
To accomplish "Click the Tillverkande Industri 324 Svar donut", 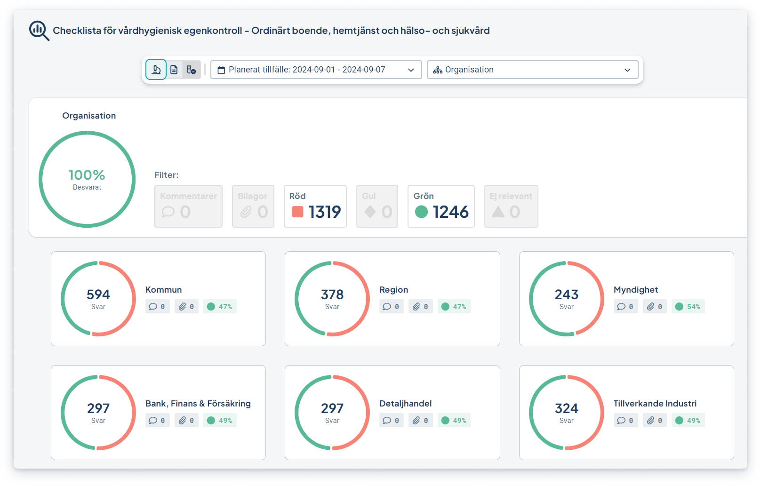I will click(x=567, y=413).
